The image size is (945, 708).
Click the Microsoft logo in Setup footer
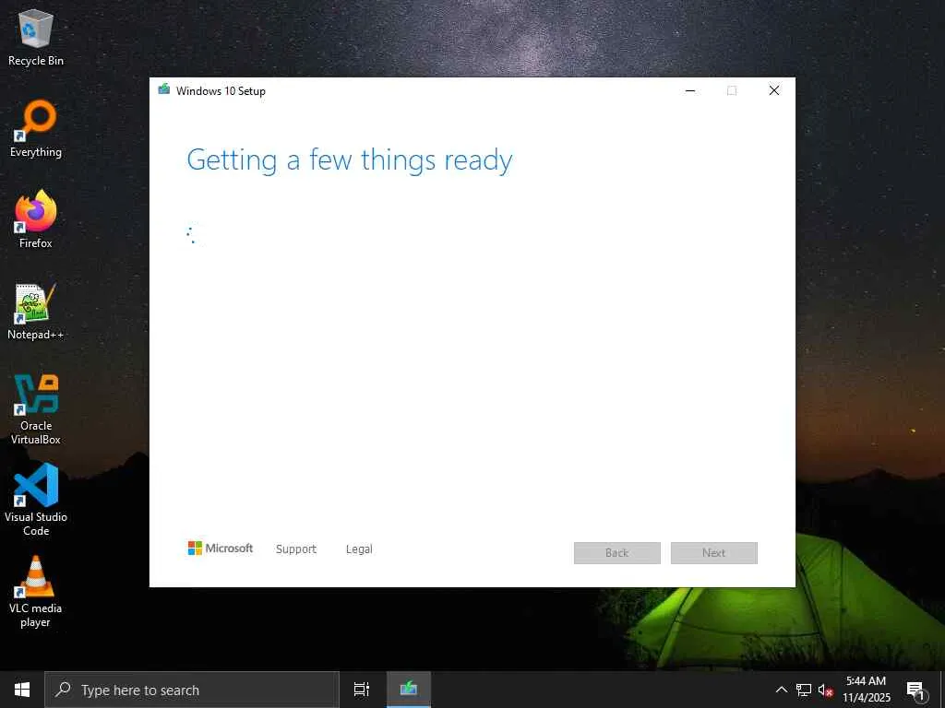(x=221, y=548)
